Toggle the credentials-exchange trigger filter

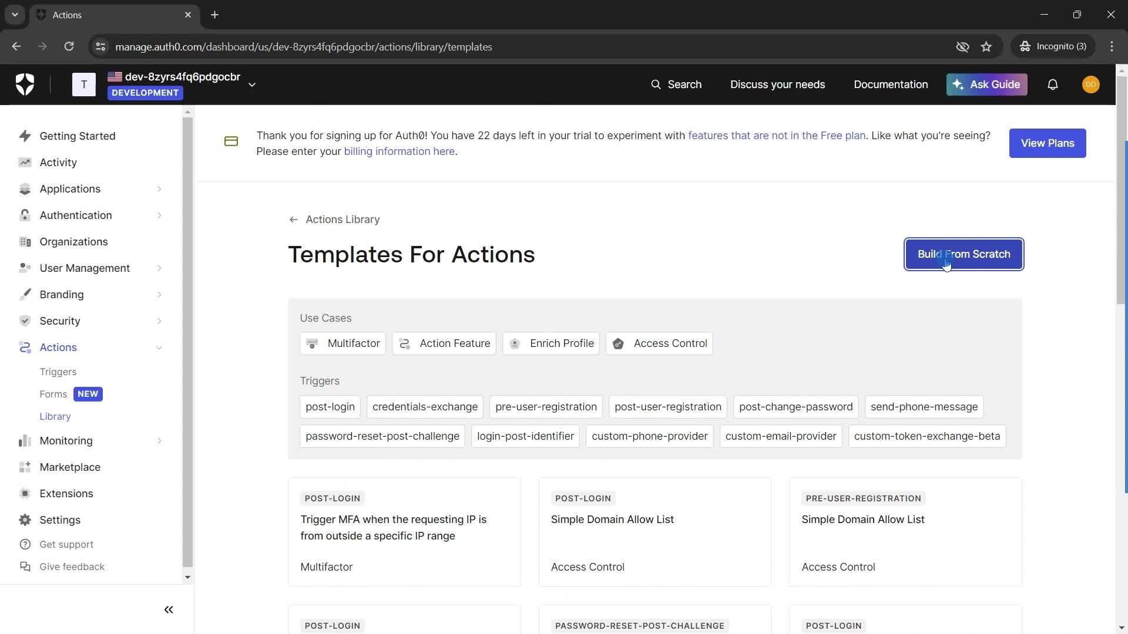tap(425, 407)
